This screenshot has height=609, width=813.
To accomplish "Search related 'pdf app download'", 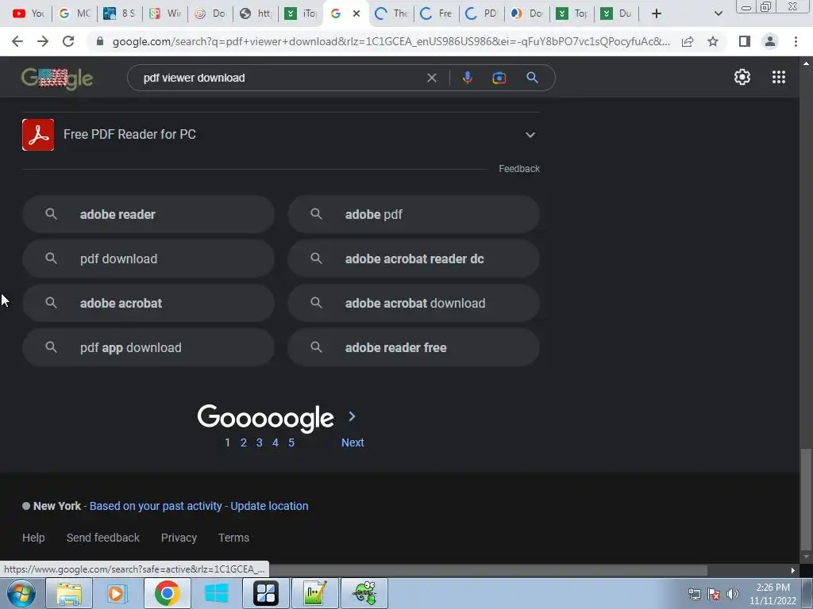I will (148, 348).
